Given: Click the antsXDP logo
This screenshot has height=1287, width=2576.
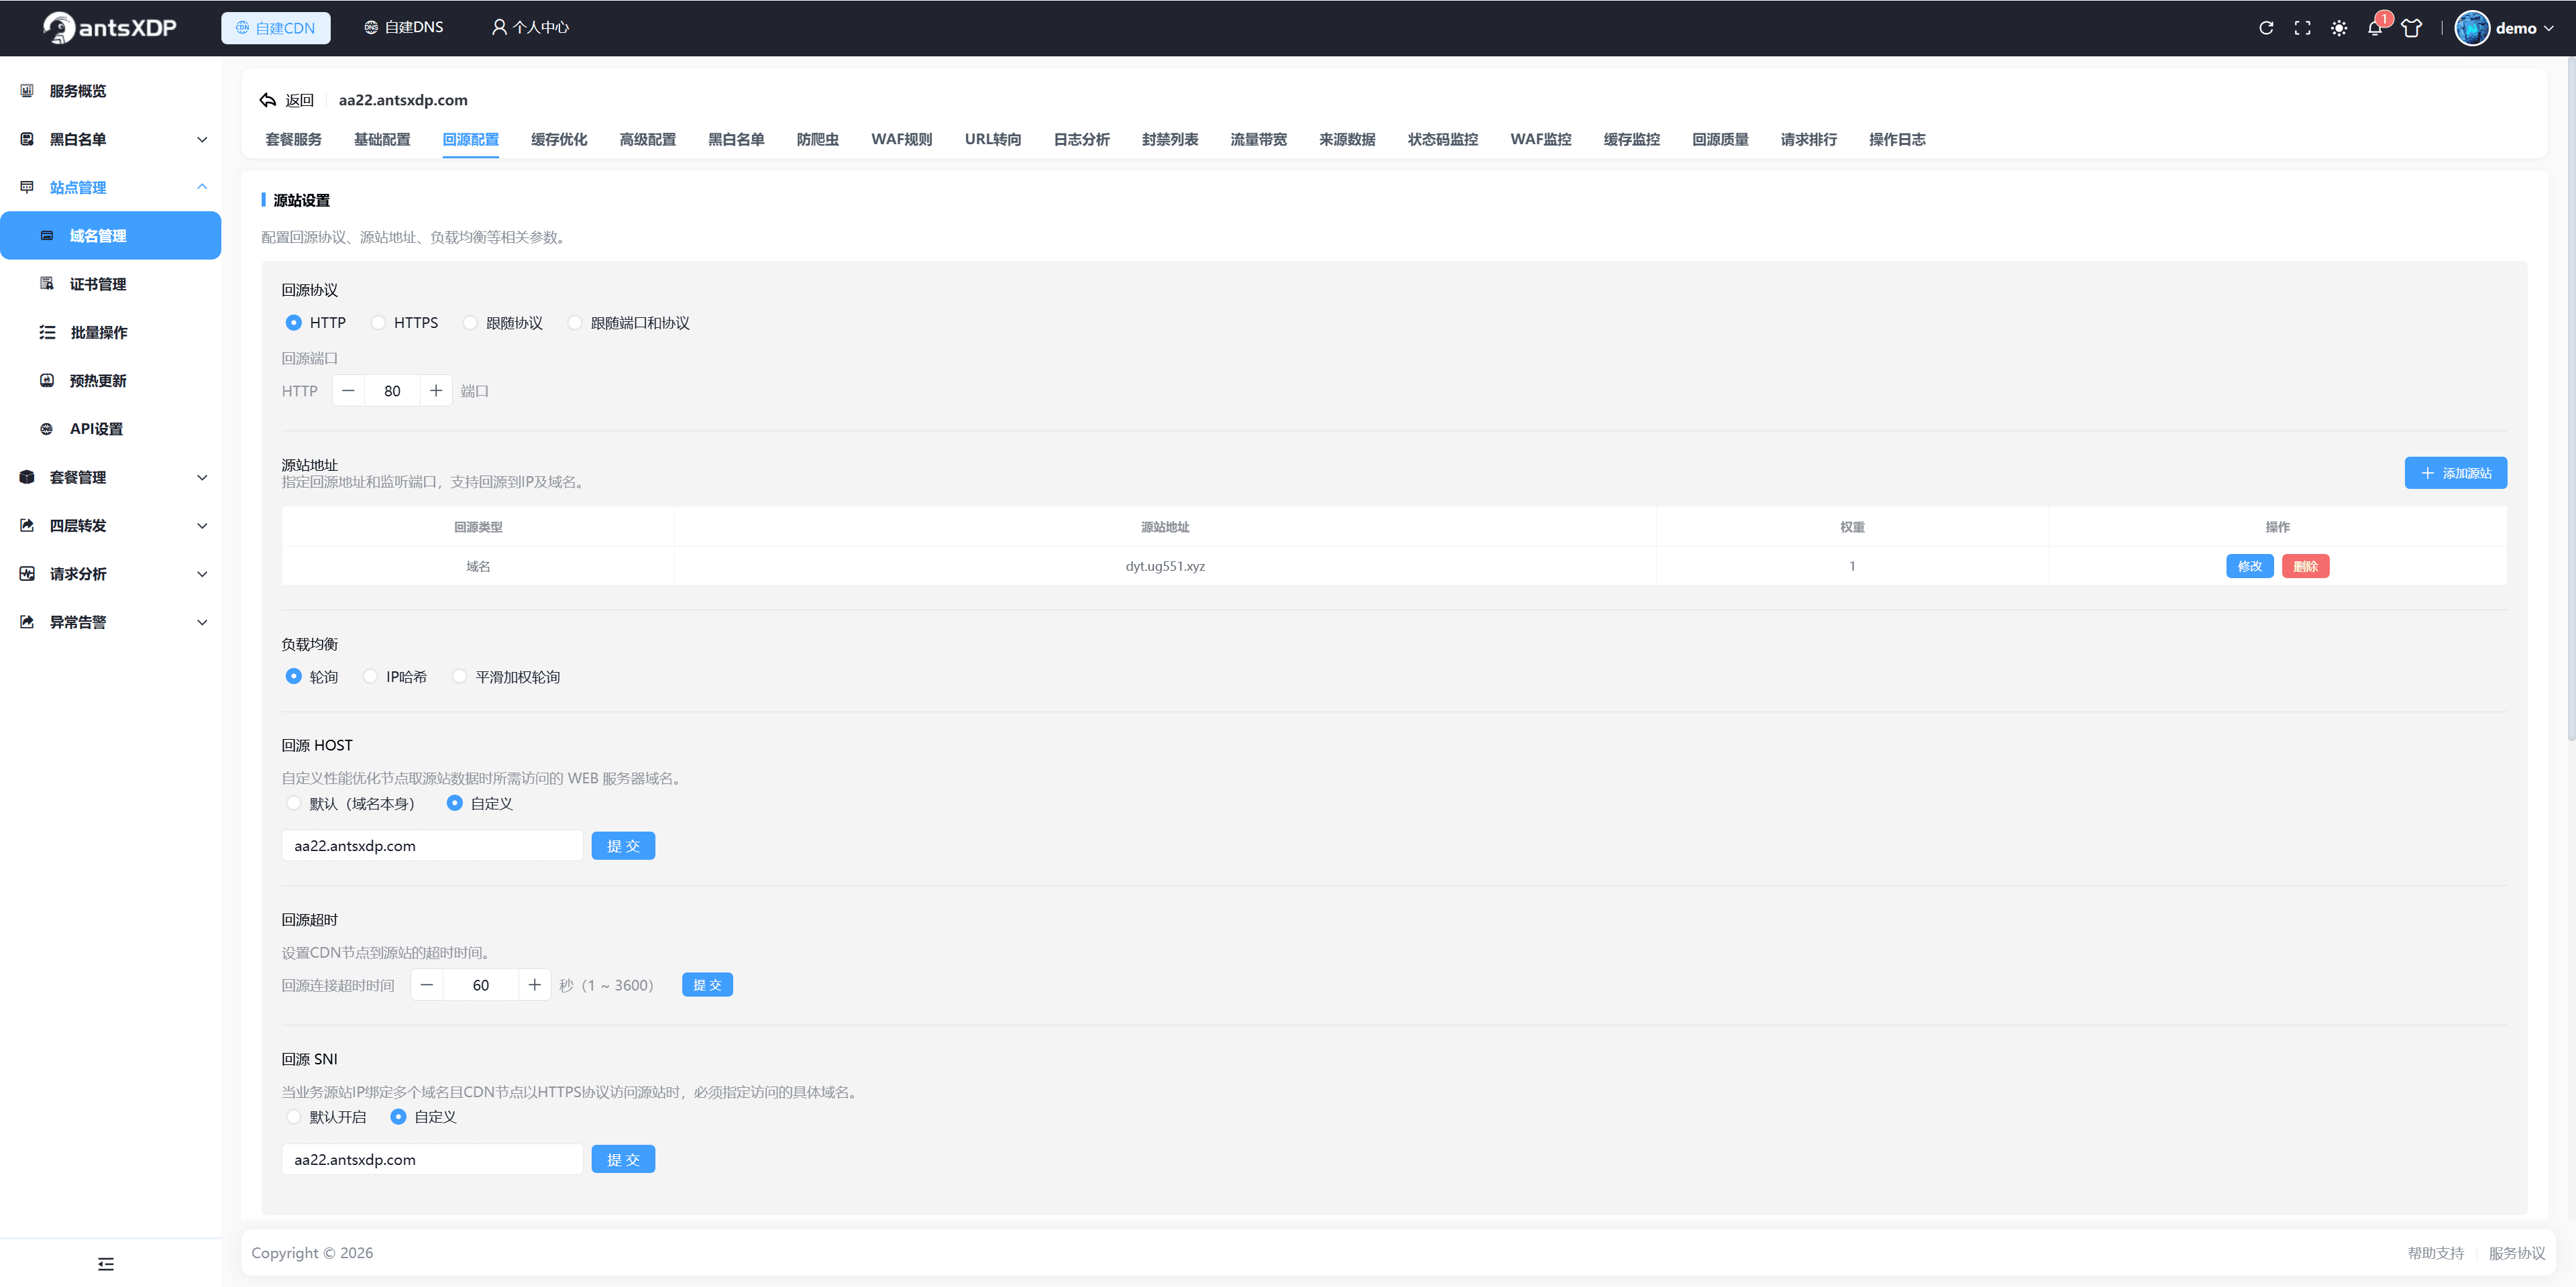Looking at the screenshot, I should (109, 28).
